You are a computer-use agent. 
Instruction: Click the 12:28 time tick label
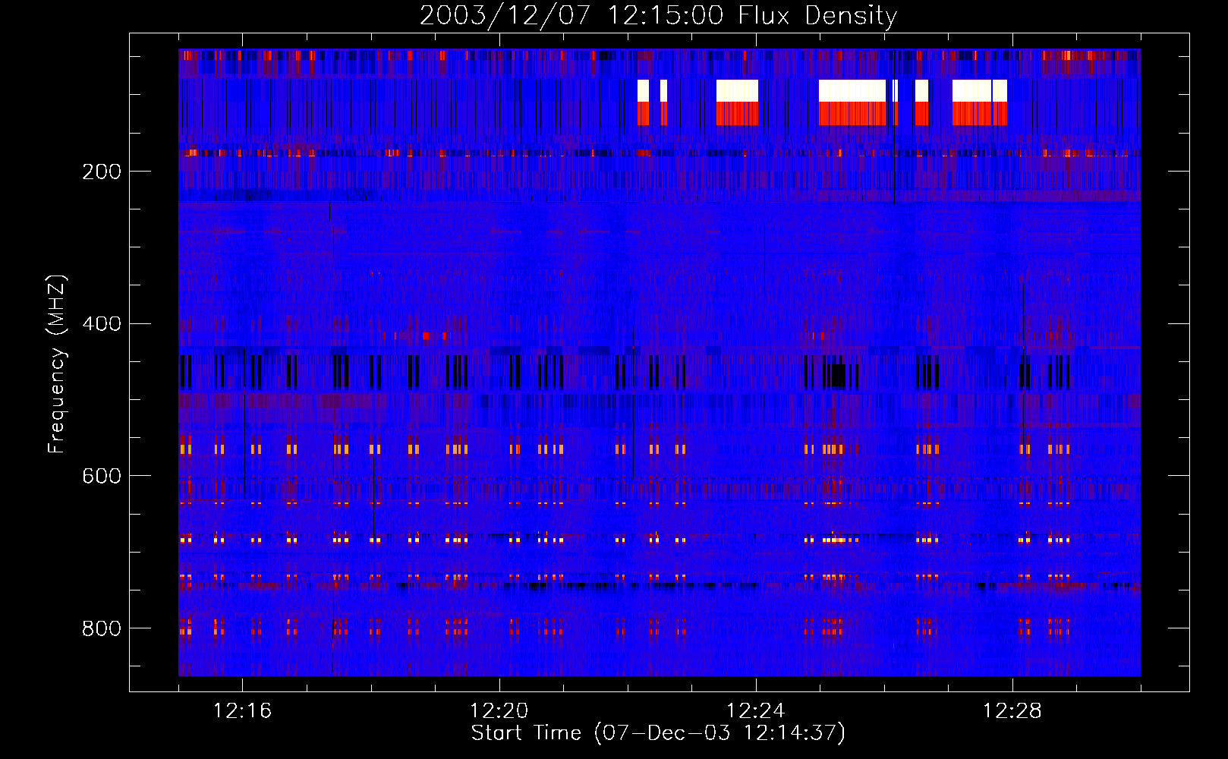[1012, 711]
